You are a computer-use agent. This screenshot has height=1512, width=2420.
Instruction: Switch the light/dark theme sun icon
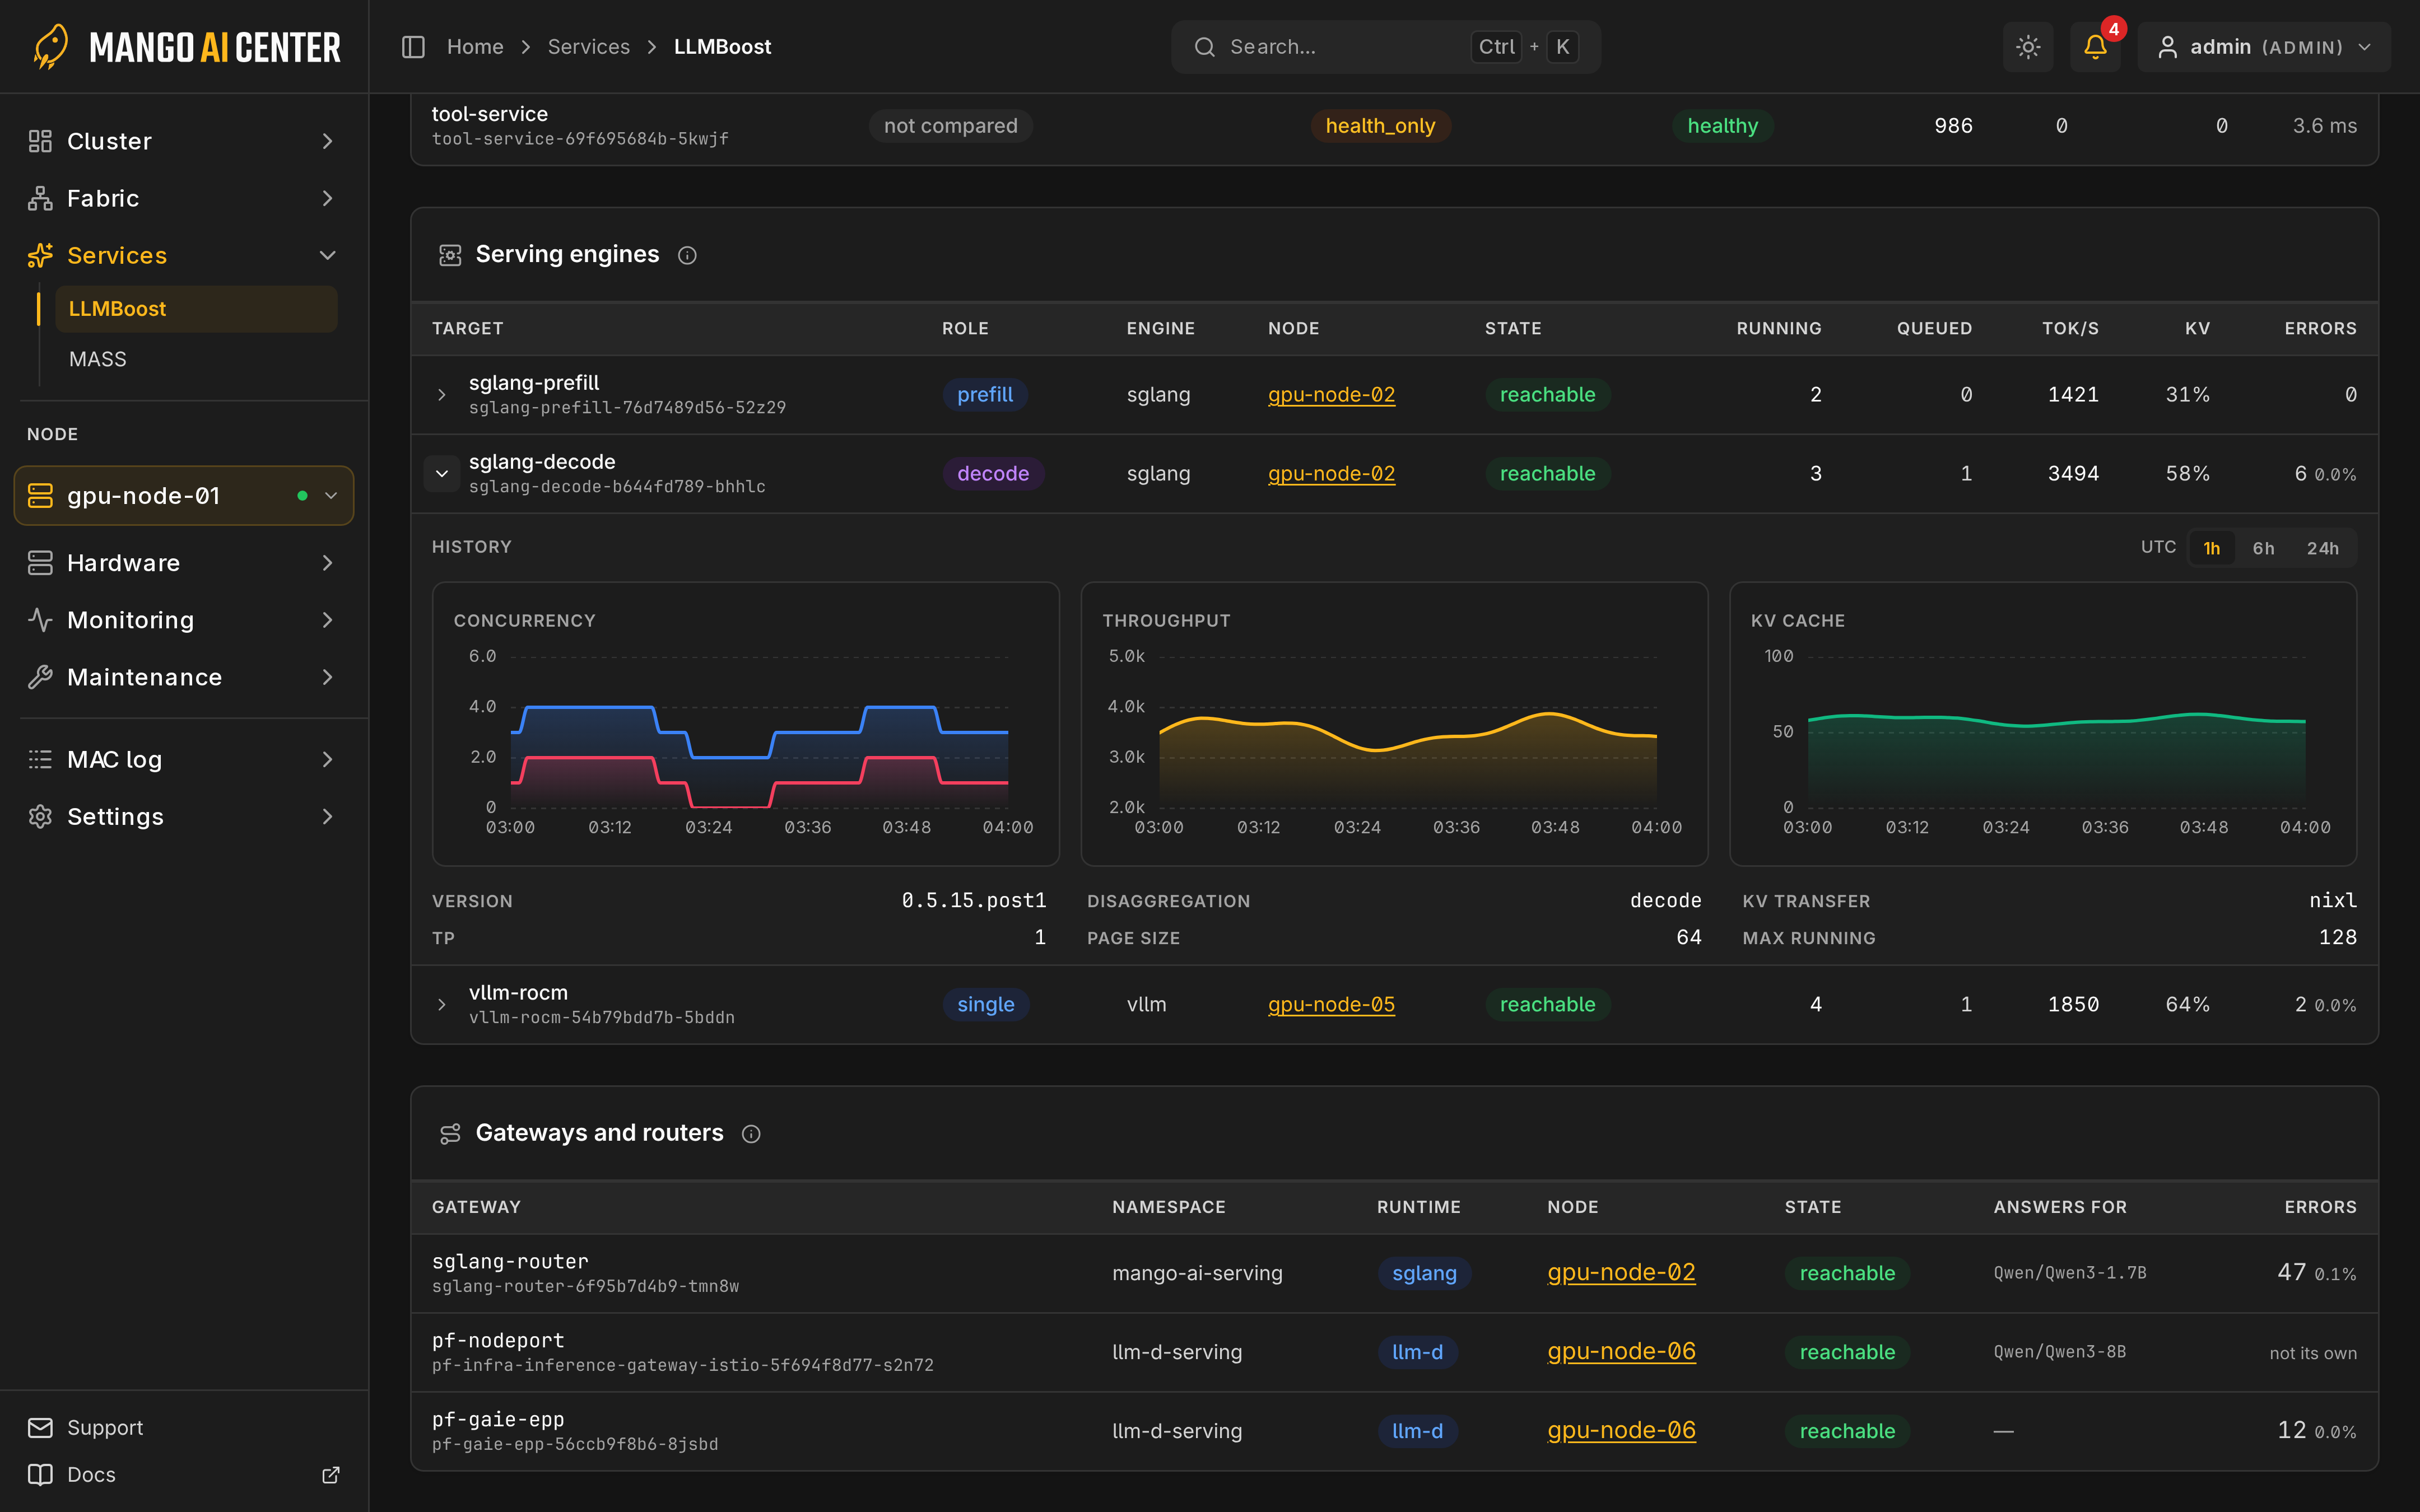[2028, 47]
